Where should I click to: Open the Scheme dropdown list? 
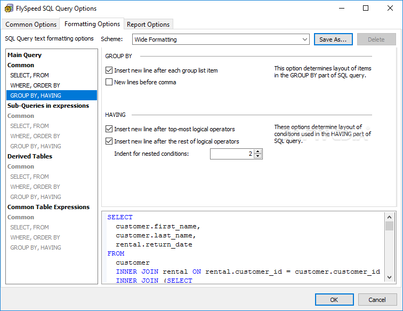304,39
